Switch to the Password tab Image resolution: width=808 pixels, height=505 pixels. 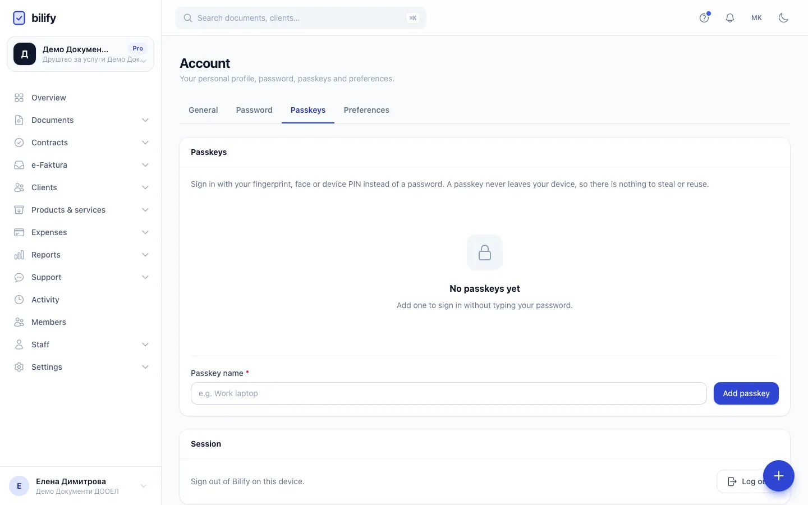(x=254, y=110)
